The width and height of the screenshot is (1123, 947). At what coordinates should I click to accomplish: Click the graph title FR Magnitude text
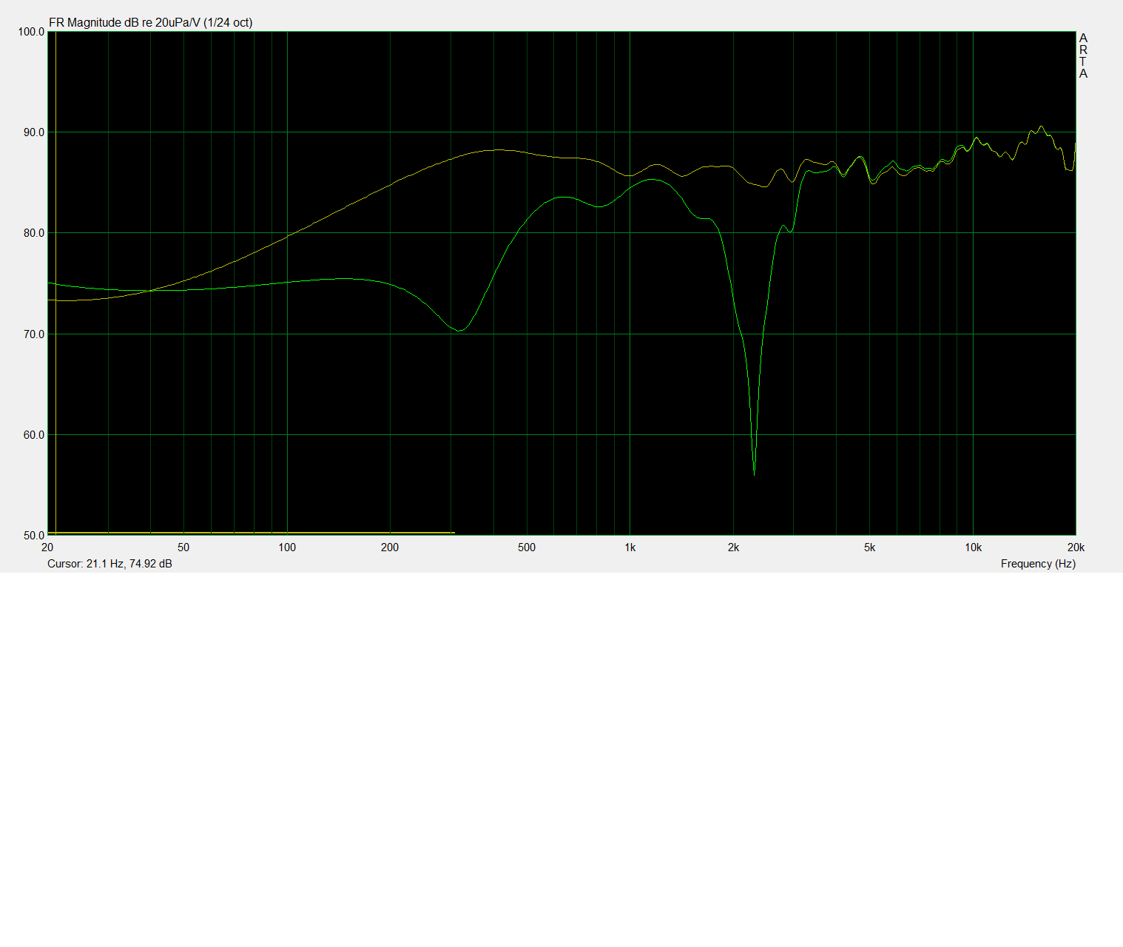pos(150,23)
